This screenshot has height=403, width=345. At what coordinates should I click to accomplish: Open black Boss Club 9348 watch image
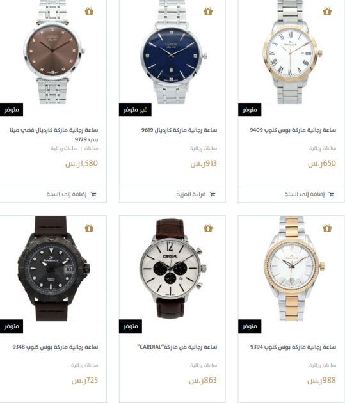coord(53,268)
